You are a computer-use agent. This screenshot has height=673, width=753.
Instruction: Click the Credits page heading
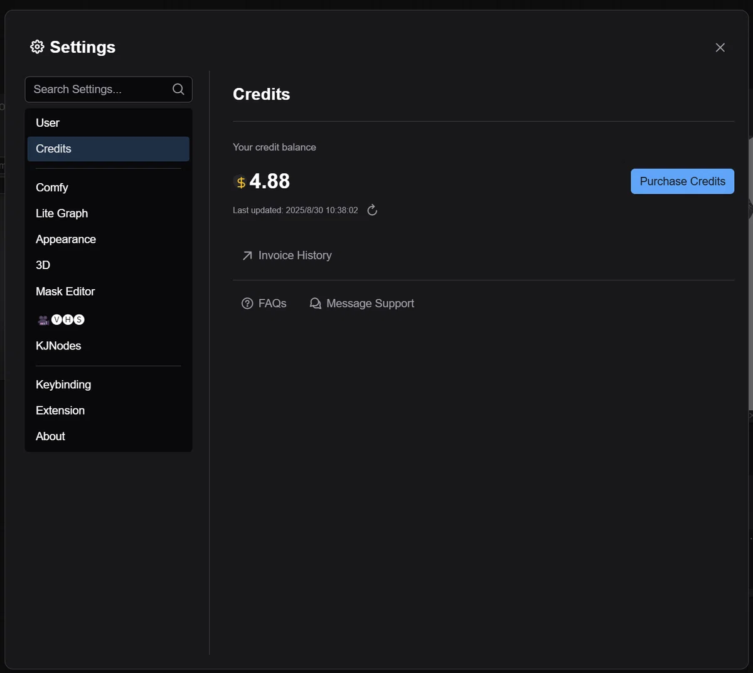click(262, 94)
